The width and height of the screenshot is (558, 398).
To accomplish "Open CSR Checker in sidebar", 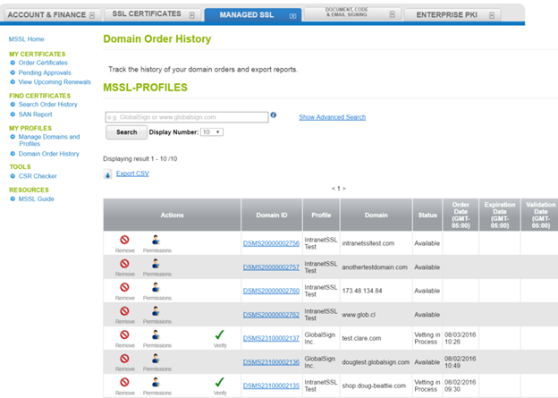I will pos(38,176).
